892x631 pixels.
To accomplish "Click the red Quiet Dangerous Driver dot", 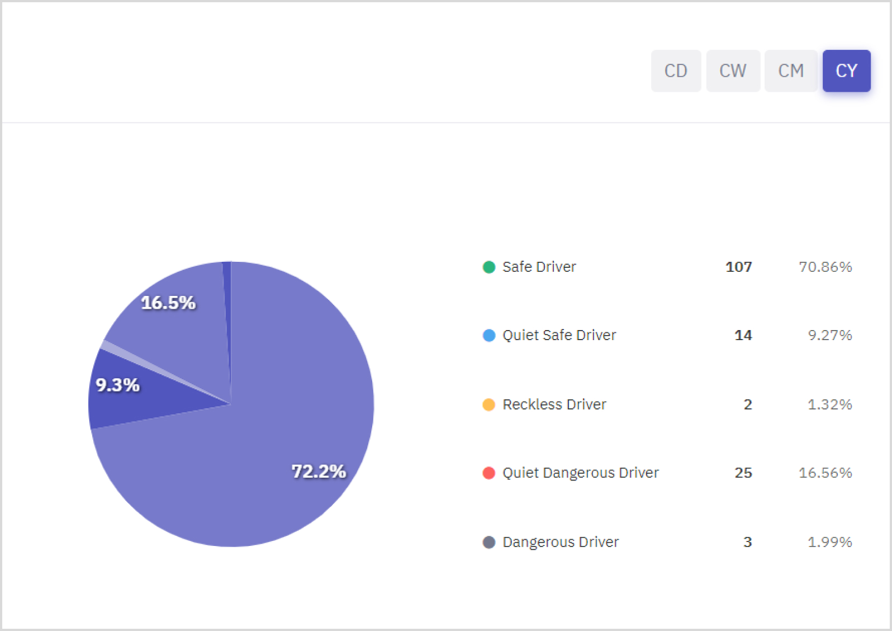I will click(x=488, y=473).
